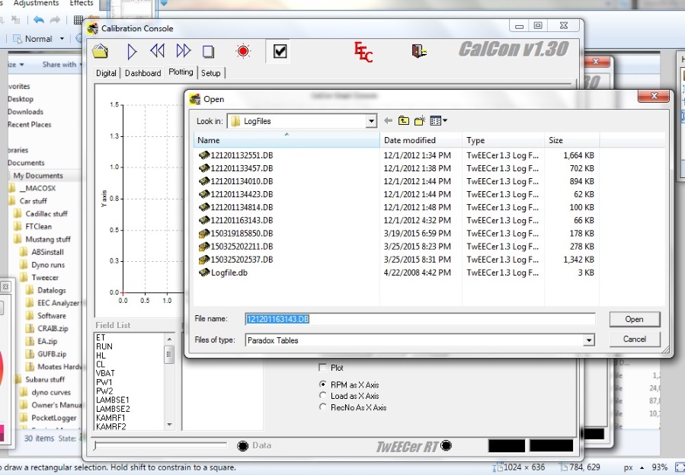Viewport: 685px width, 475px height.
Task: Click the grid icon in the paint toolbar
Action: click(x=78, y=20)
